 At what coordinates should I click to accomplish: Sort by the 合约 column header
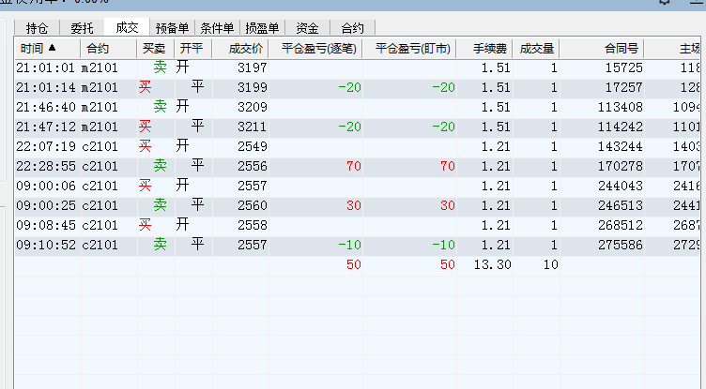tap(109, 49)
